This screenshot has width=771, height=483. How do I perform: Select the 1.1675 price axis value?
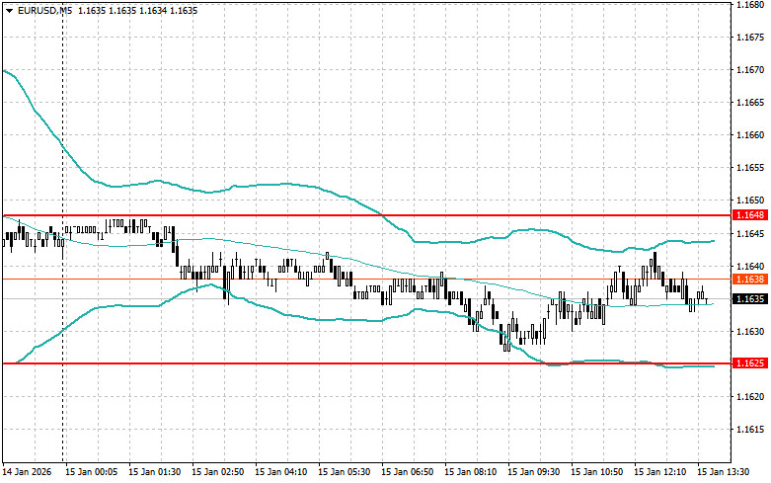[750, 37]
